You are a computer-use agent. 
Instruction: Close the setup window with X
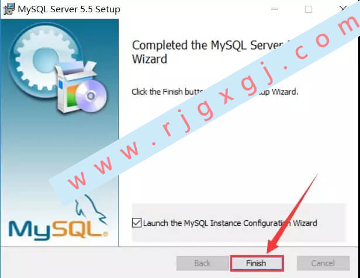(343, 9)
